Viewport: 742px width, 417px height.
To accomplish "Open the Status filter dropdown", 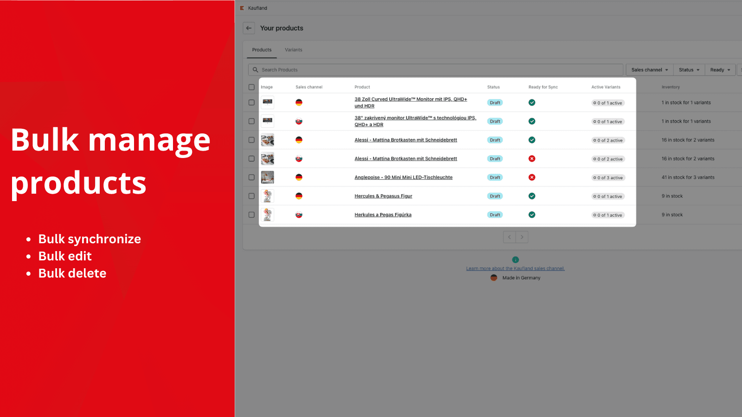I will pos(689,69).
